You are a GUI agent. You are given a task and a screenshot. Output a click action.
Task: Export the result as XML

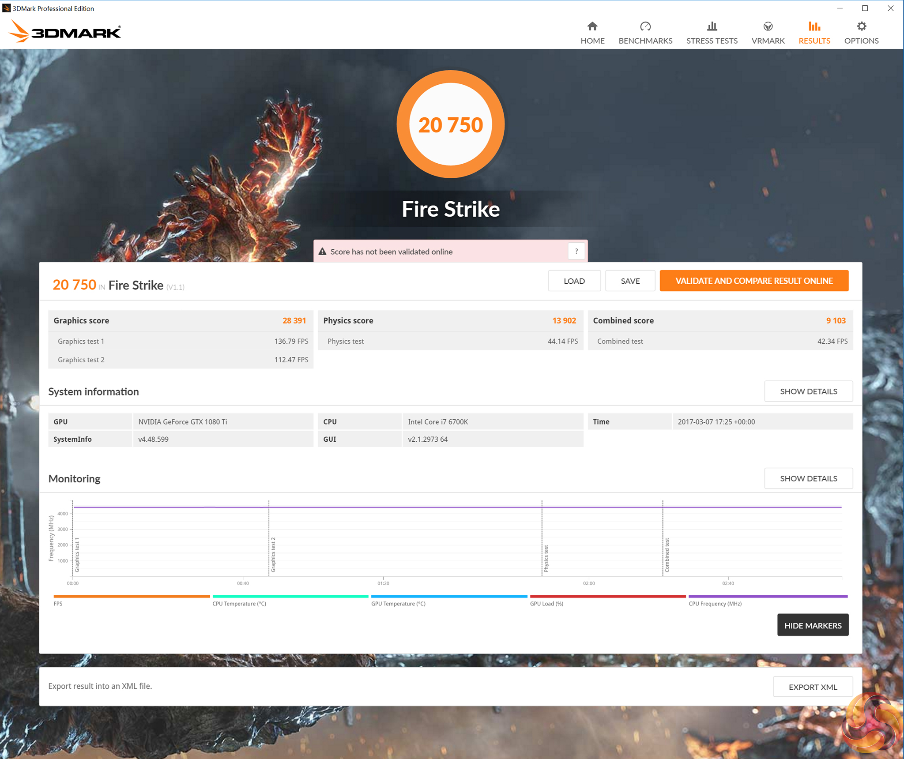coord(812,687)
